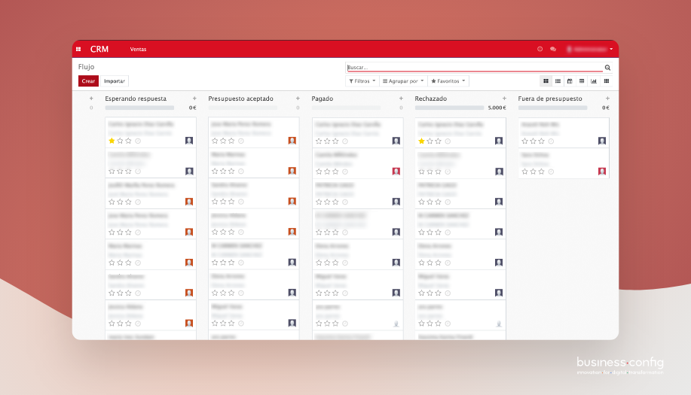Open activity clock on yellow-starred Esperando respuesta card
This screenshot has height=395, width=691.
coord(138,141)
